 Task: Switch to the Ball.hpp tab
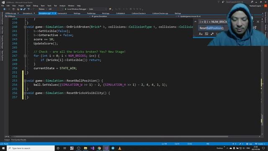click(x=178, y=13)
